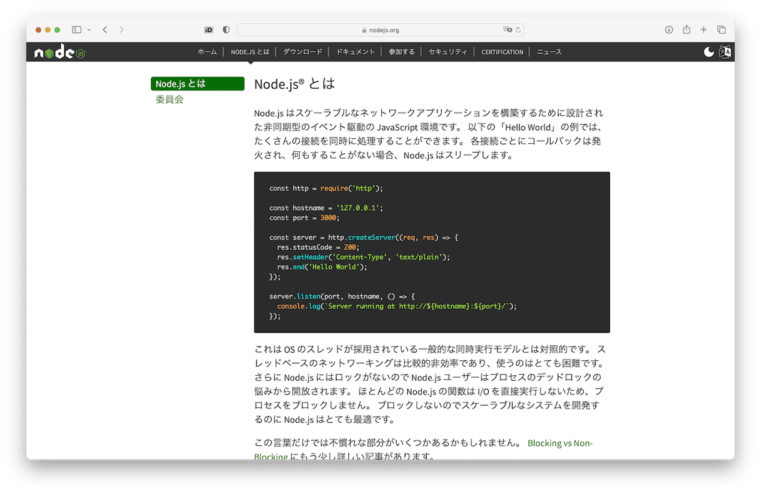Click the res.end('Hello World') line
This screenshot has height=494, width=761.
coord(322,267)
